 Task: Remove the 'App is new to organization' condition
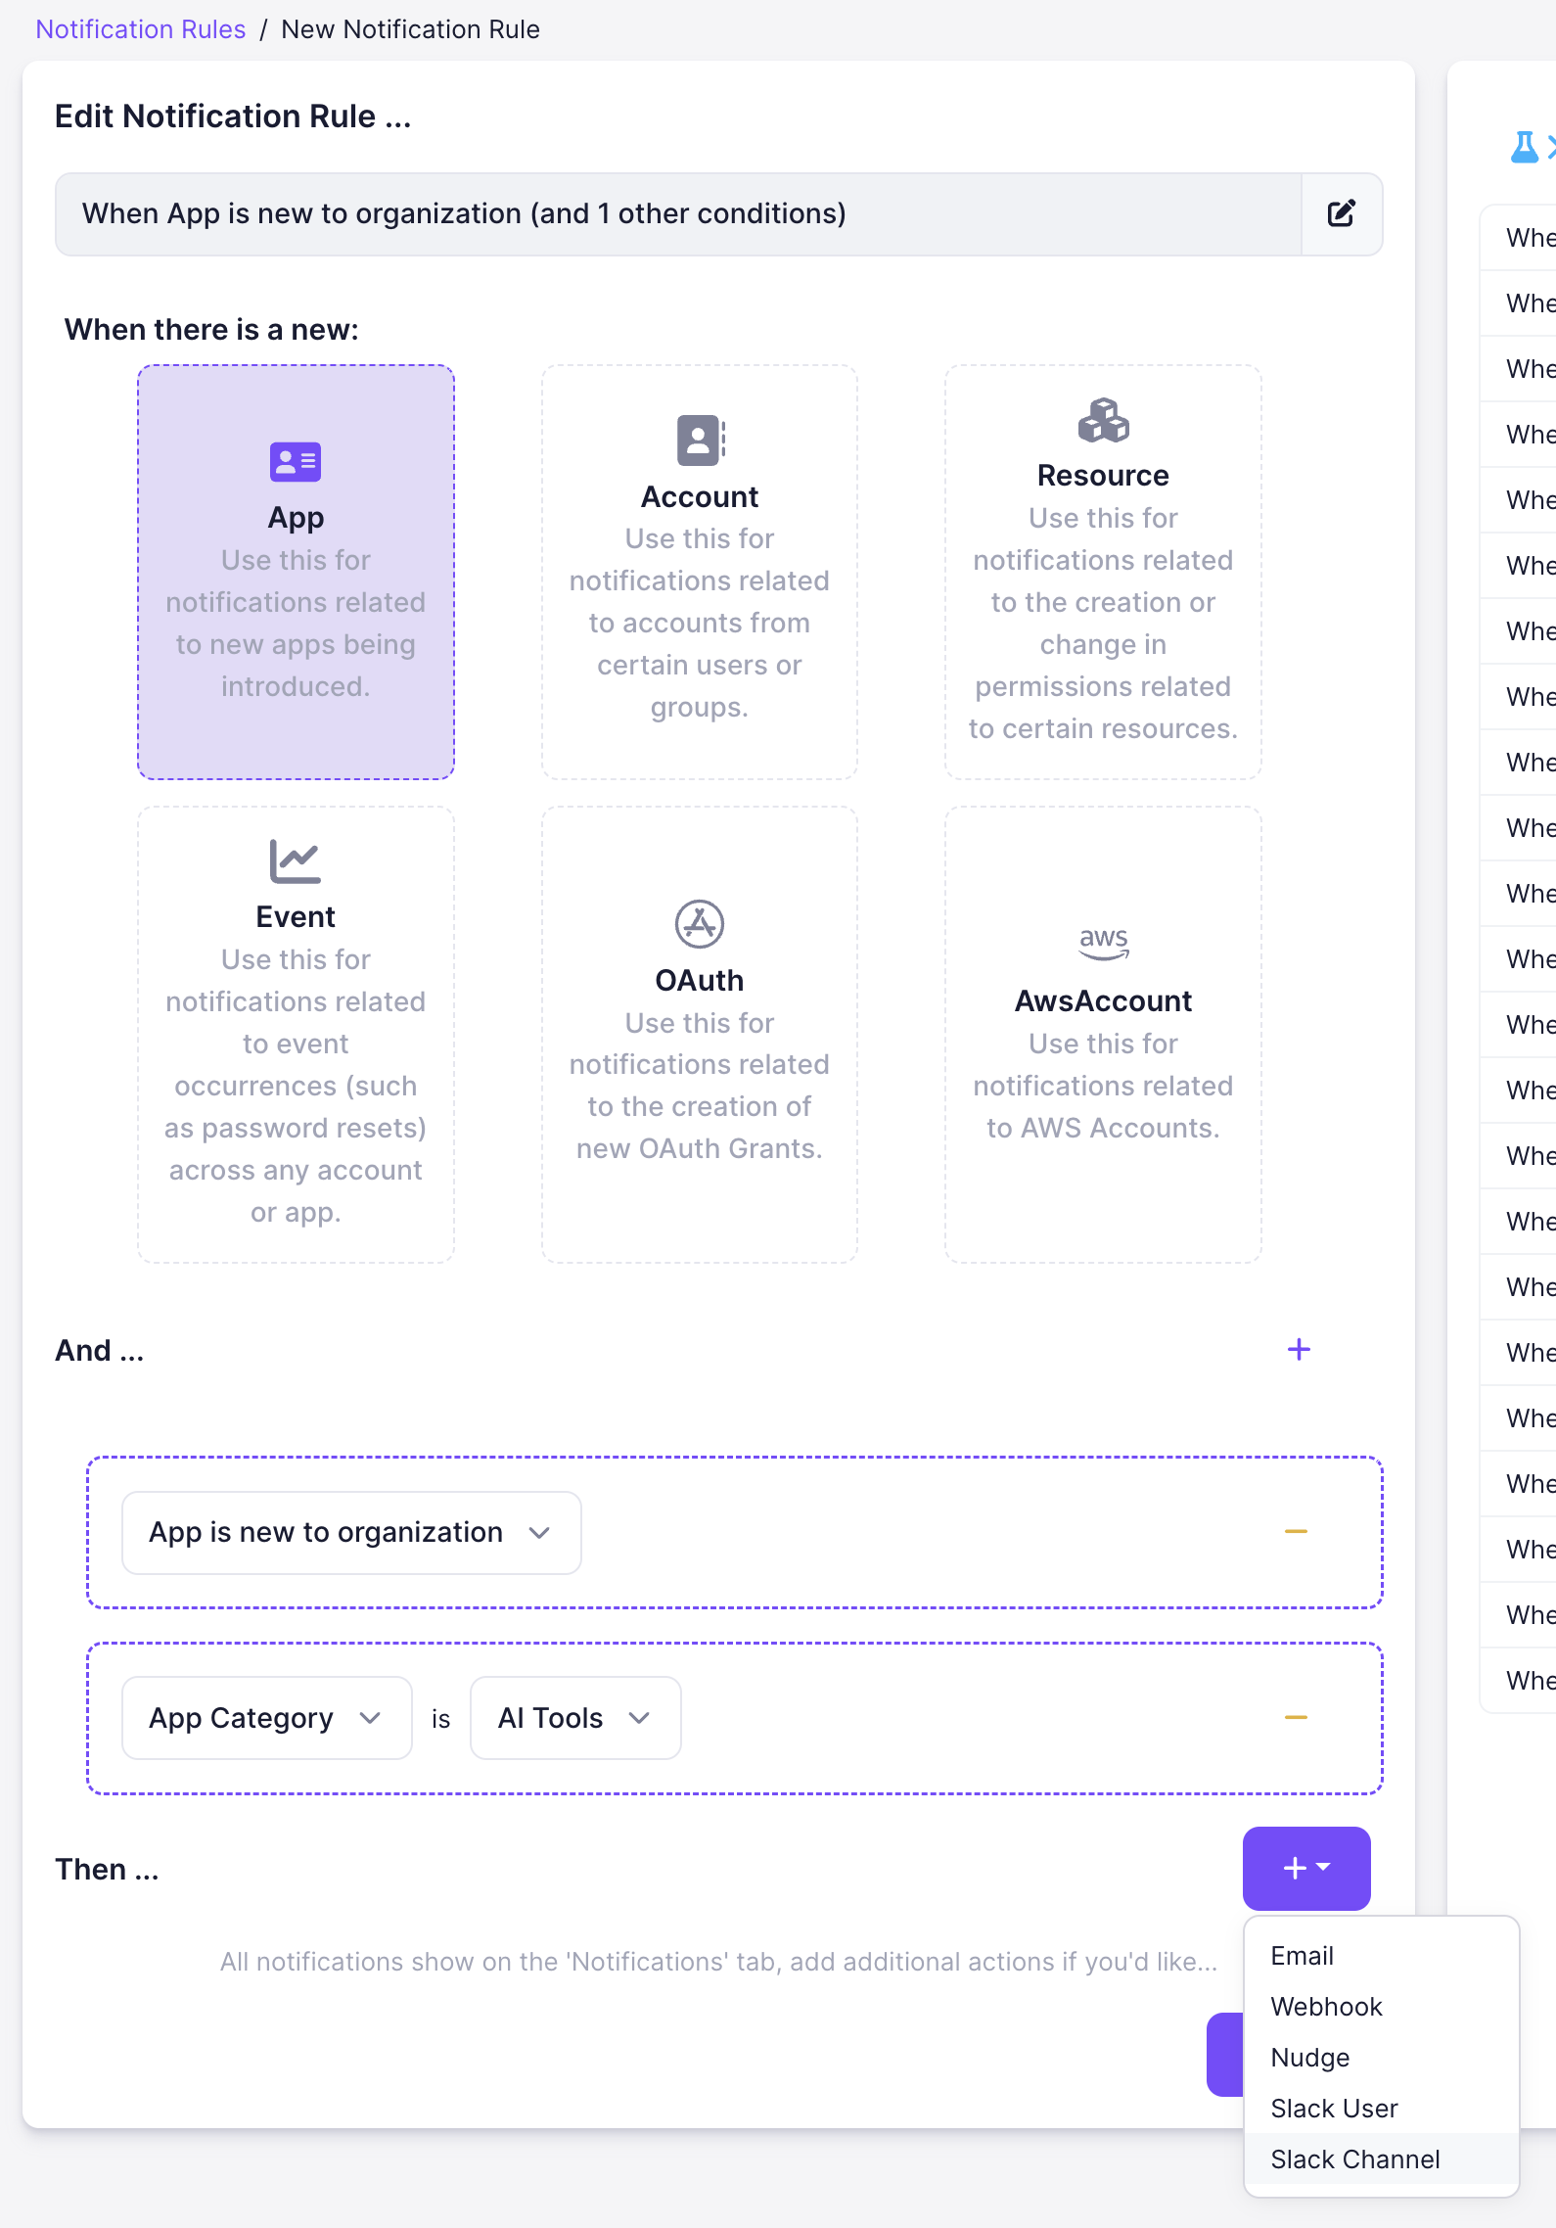click(x=1296, y=1532)
